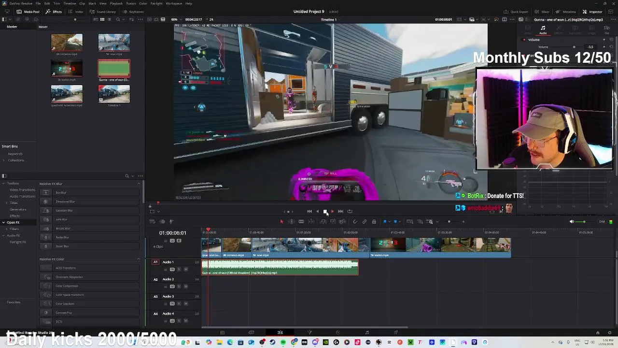This screenshot has height=348, width=618.
Task: Switch media pool to list view
Action: [x=110, y=19]
